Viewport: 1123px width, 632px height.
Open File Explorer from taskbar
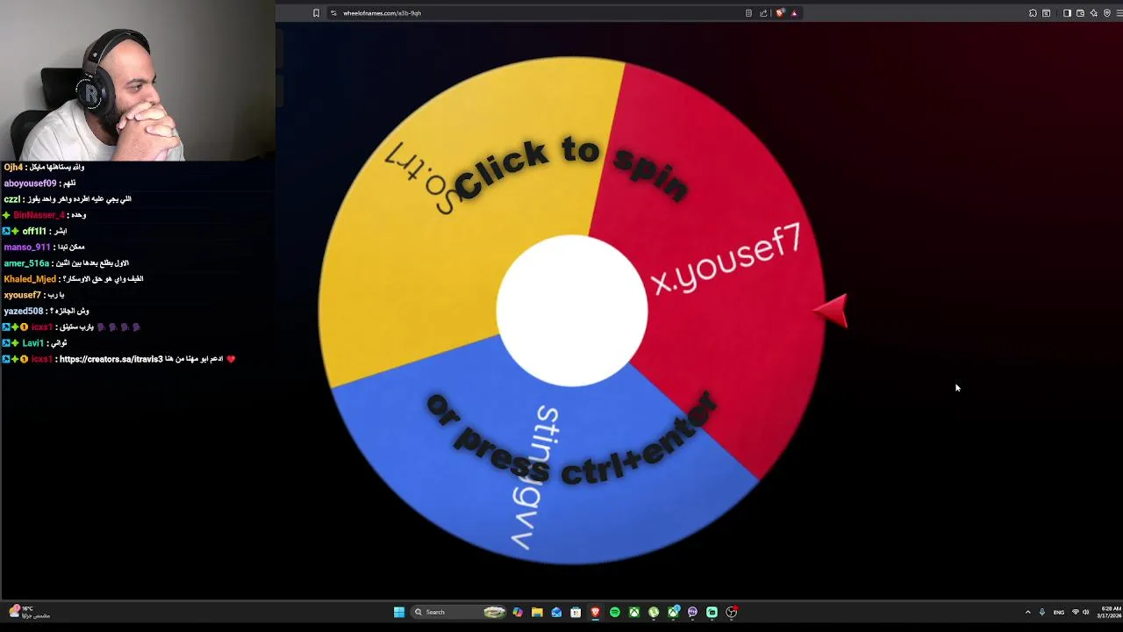pyautogui.click(x=537, y=612)
